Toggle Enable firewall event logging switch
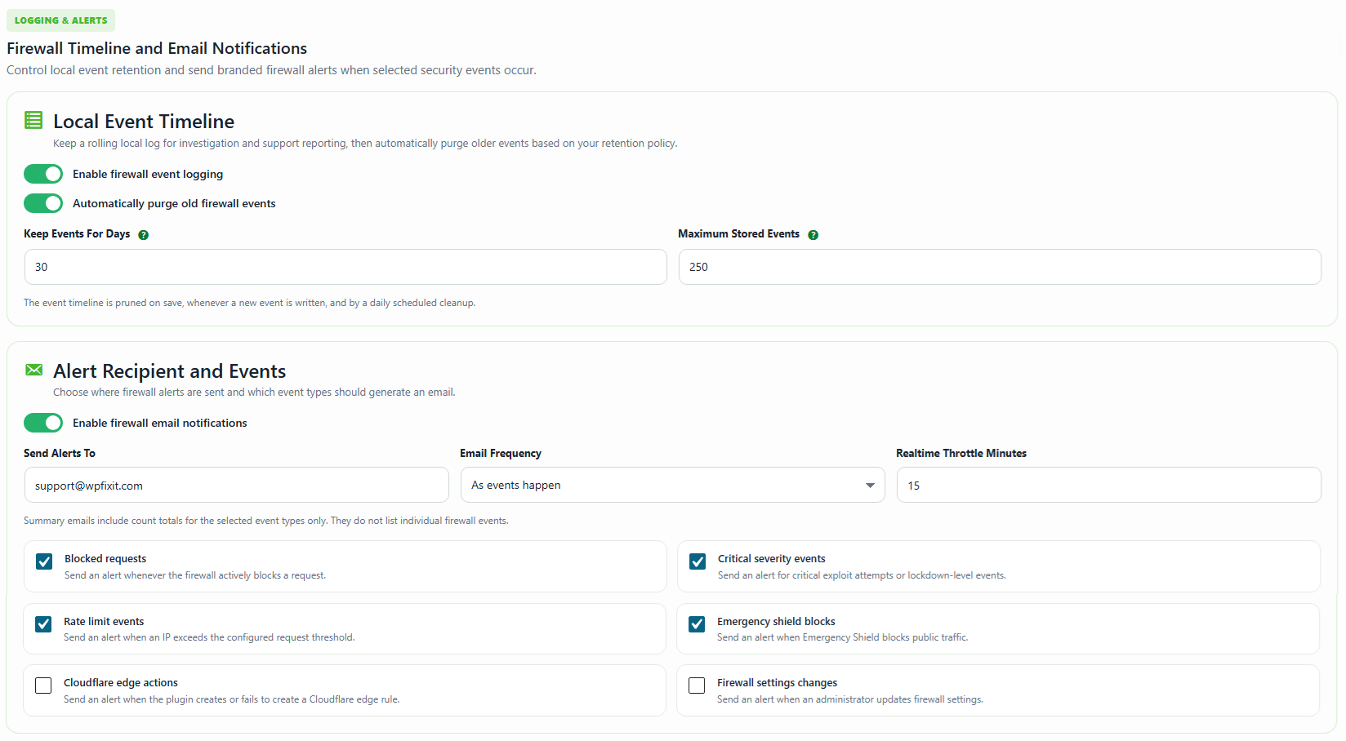Viewport: 1346px width, 741px height. pos(43,174)
